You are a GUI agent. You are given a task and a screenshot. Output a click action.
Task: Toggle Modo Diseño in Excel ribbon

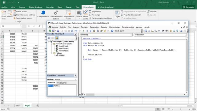(x=86, y=15)
